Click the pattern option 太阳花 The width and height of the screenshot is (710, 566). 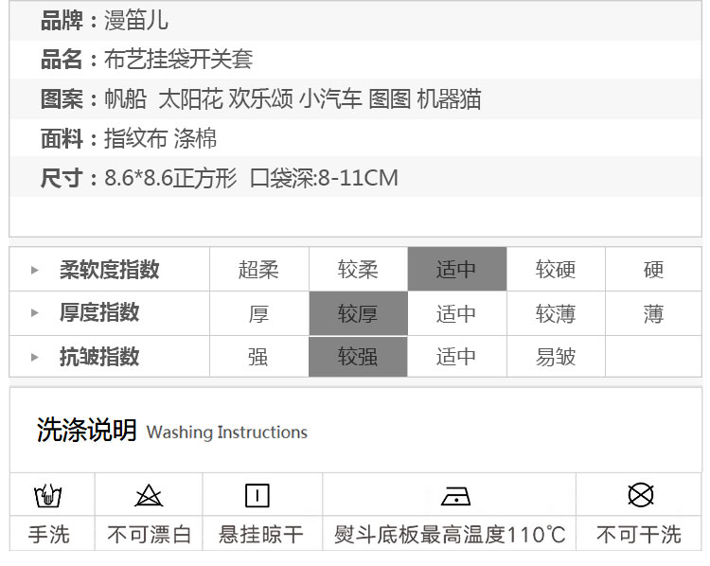pyautogui.click(x=190, y=98)
